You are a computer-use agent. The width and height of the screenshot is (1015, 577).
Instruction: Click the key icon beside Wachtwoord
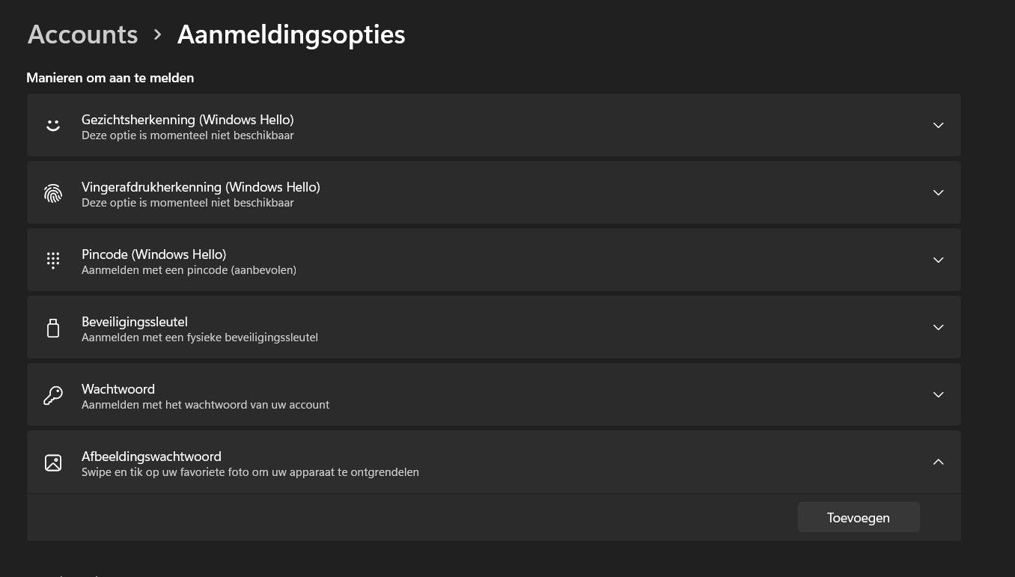53,395
